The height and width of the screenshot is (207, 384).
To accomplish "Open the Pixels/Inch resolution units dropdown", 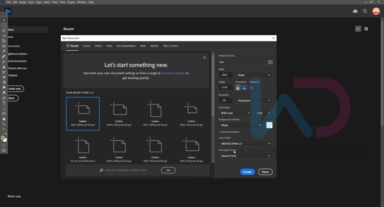I will coord(254,101).
